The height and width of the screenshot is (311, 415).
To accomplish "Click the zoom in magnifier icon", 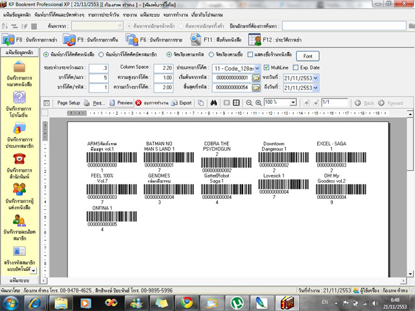I will (259, 103).
